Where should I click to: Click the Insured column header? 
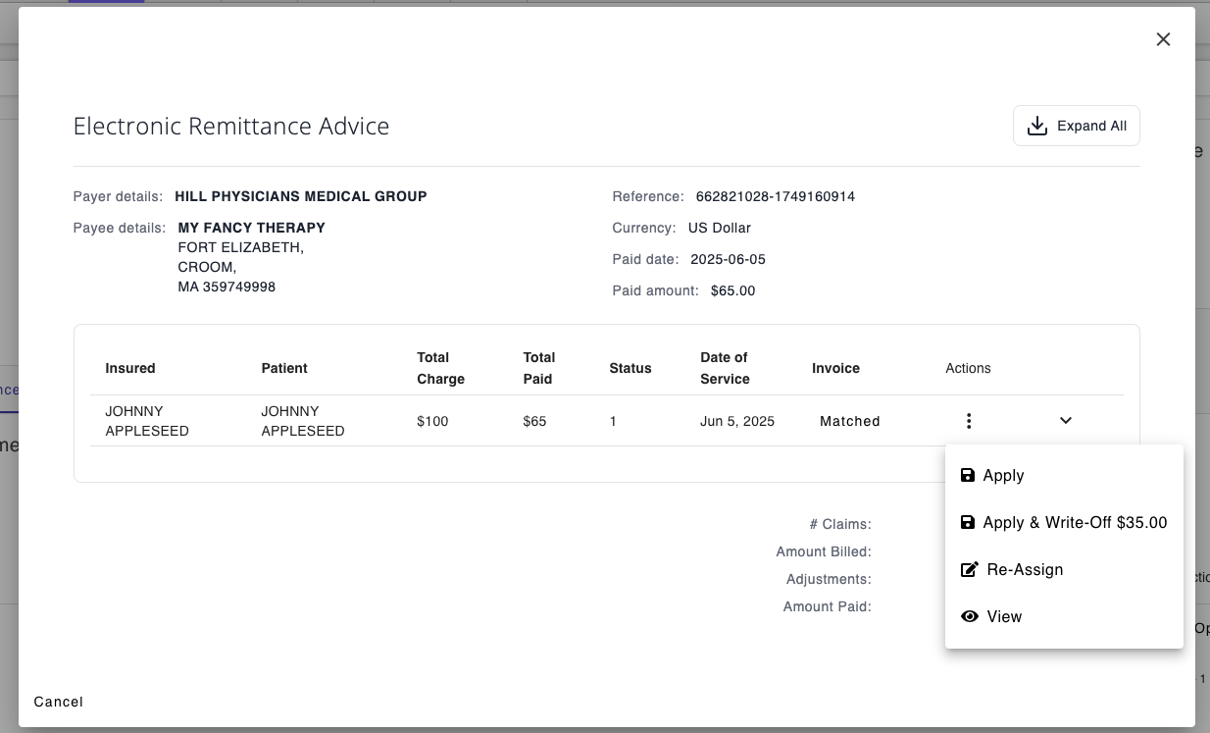point(130,368)
